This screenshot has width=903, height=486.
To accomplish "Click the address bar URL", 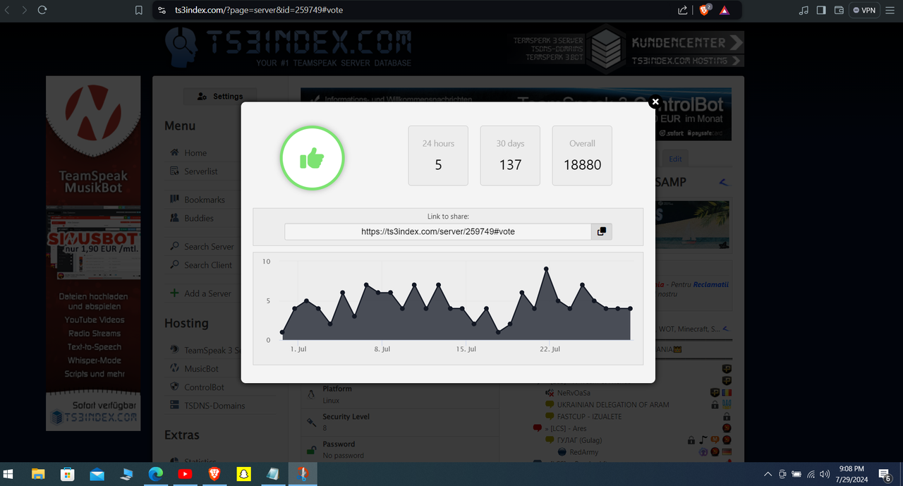I will (x=259, y=11).
